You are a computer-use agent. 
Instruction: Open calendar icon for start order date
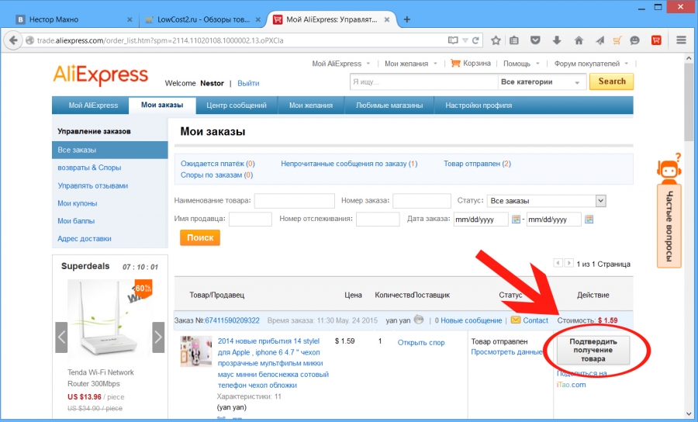pos(516,220)
